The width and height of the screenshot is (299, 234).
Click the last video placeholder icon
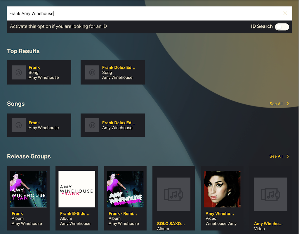click(x=271, y=194)
